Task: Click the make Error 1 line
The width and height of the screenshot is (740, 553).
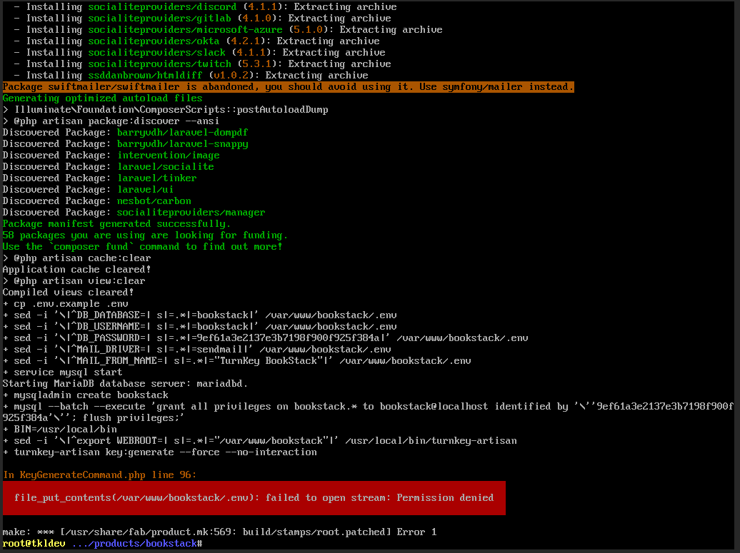Action: [x=219, y=532]
